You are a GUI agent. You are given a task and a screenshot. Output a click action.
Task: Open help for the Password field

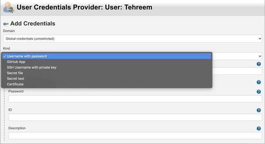pos(259,92)
